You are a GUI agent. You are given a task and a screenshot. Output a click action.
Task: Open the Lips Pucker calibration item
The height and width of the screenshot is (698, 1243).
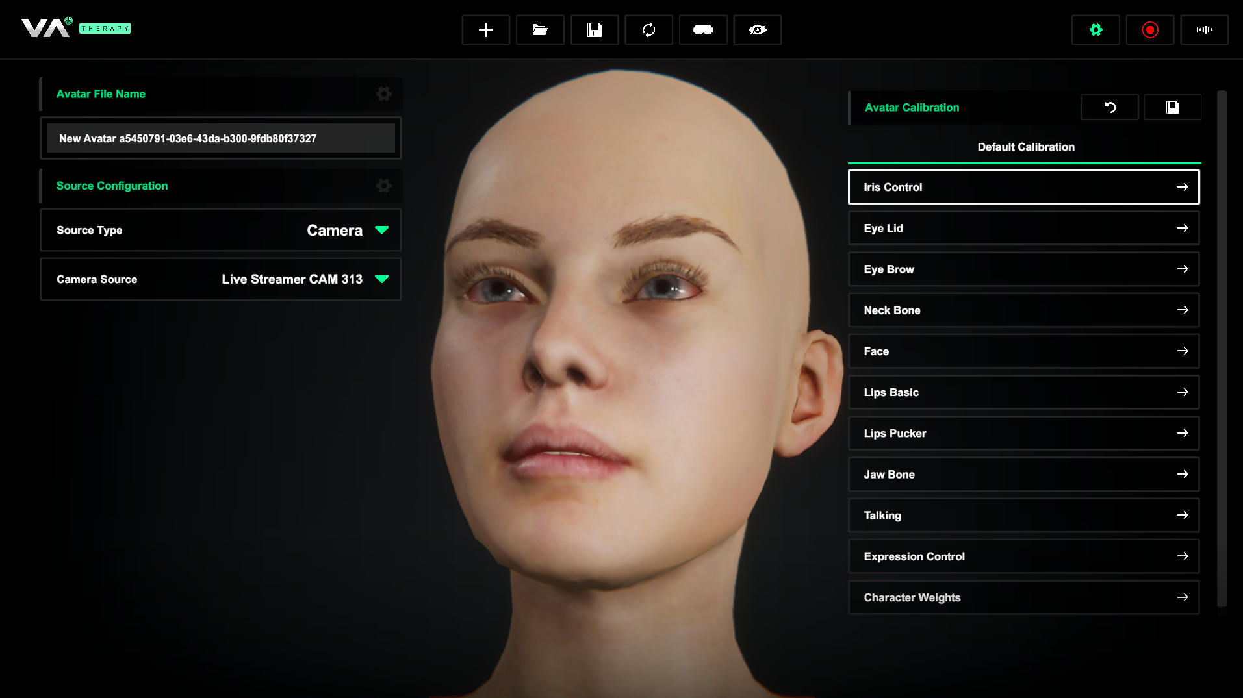pos(1023,433)
